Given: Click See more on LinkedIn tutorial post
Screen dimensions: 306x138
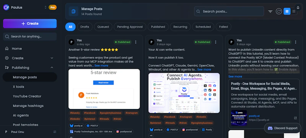Looking at the screenshot, I should [x=235, y=76].
